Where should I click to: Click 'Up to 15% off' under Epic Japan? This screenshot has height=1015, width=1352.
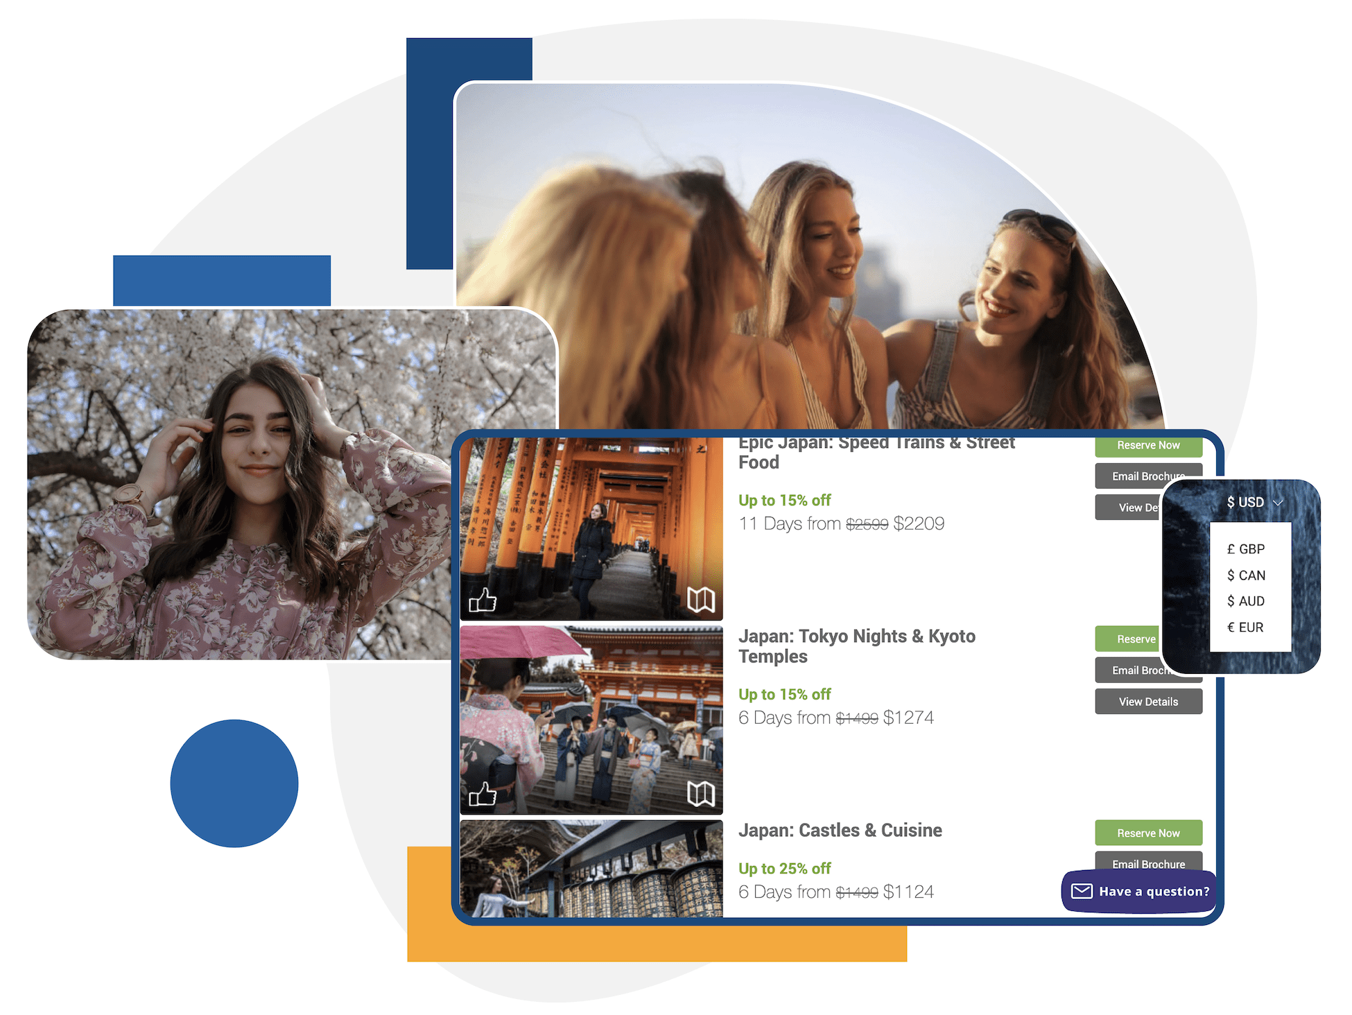[784, 501]
